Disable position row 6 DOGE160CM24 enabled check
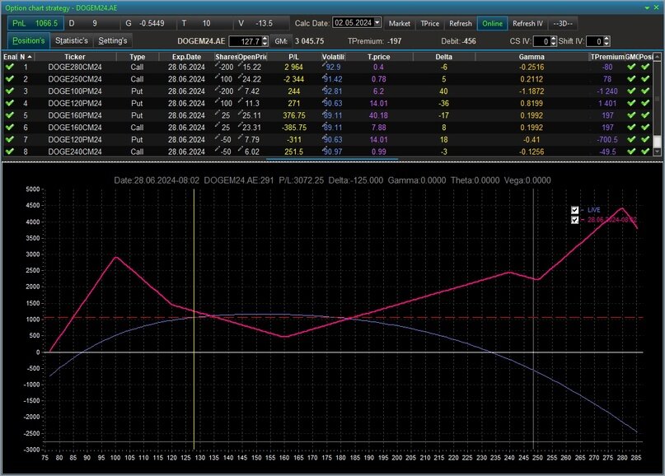 coord(9,127)
